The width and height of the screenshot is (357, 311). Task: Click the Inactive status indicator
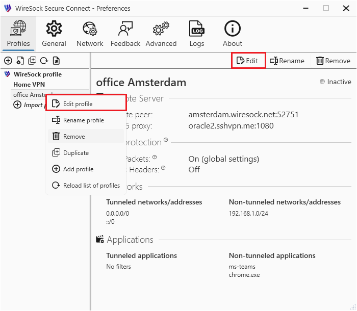pos(336,82)
